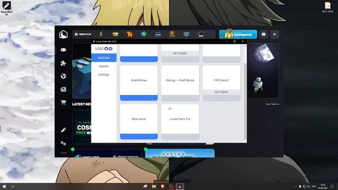Open the taskbar search icon
Image resolution: width=338 pixels, height=190 pixels.
tap(13, 186)
